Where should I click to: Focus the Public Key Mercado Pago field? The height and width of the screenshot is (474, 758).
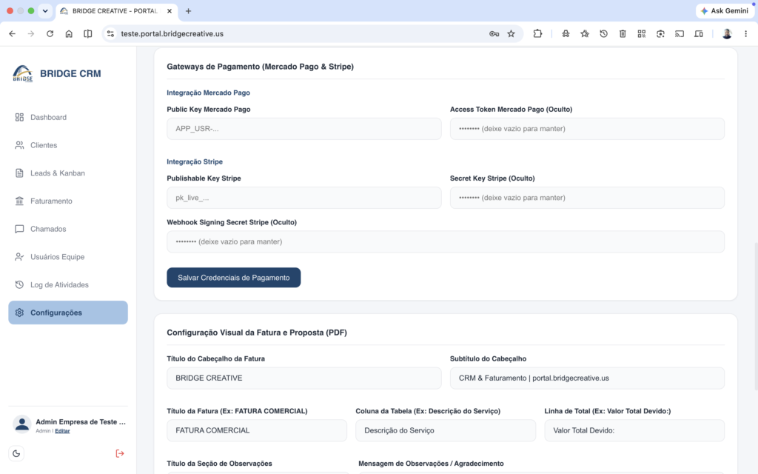(304, 129)
